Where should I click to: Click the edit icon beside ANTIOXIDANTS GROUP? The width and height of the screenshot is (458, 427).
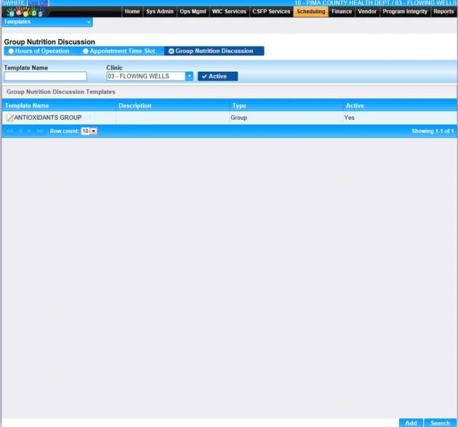(x=9, y=118)
